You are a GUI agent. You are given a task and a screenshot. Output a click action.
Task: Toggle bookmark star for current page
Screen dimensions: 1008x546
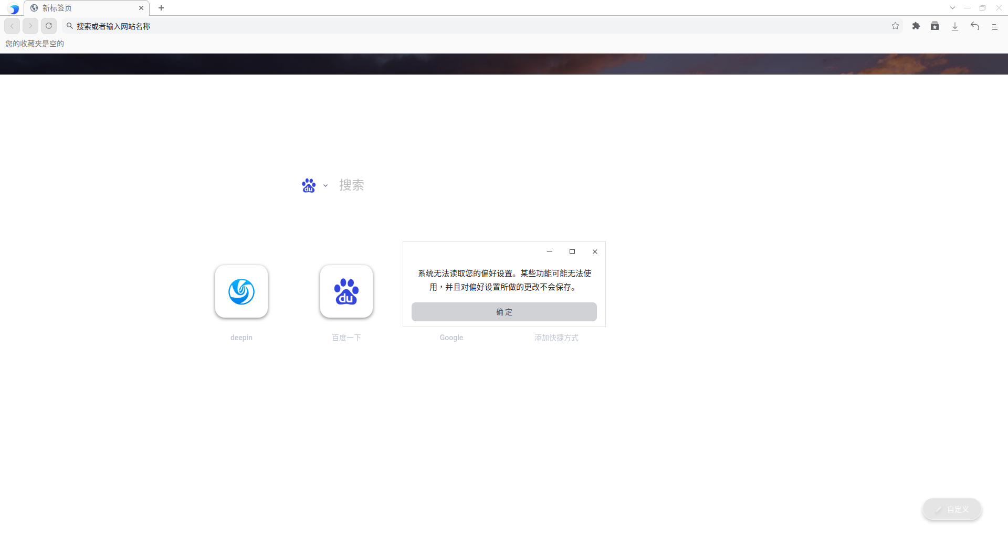(895, 26)
